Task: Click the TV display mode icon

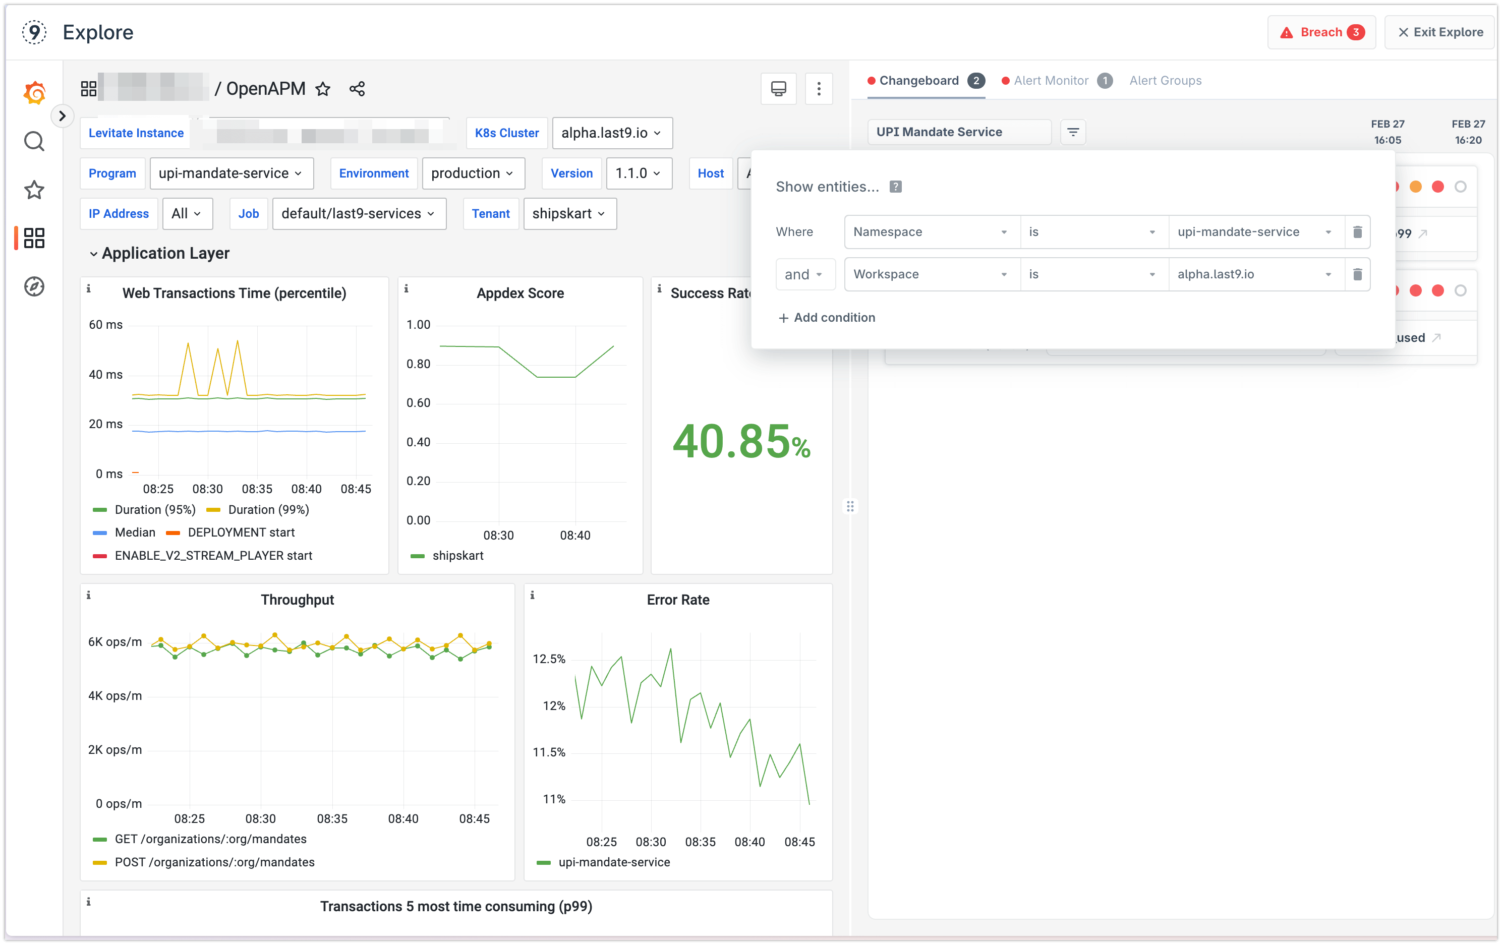Action: 778,89
